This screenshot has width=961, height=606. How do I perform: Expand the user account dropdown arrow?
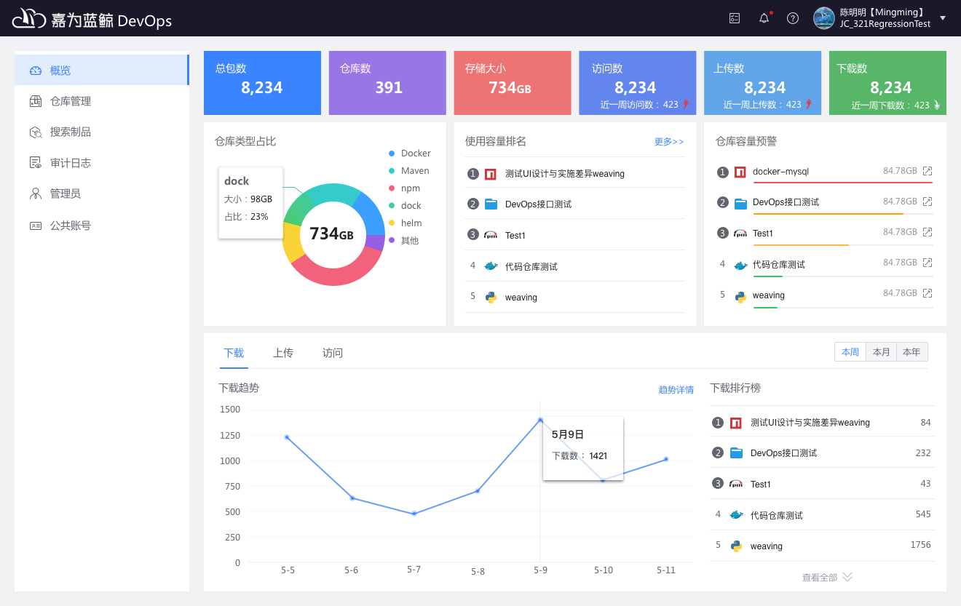pos(943,18)
